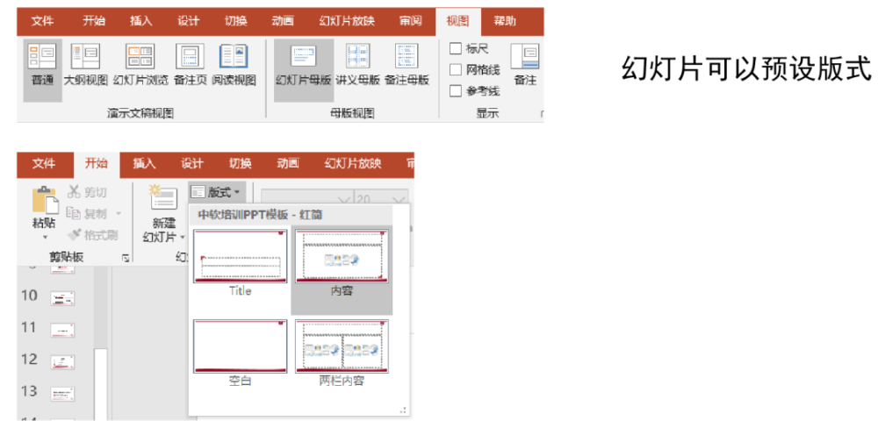Enable the Gridlines (网格线) checkbox
This screenshot has height=428, width=878.
tap(456, 70)
